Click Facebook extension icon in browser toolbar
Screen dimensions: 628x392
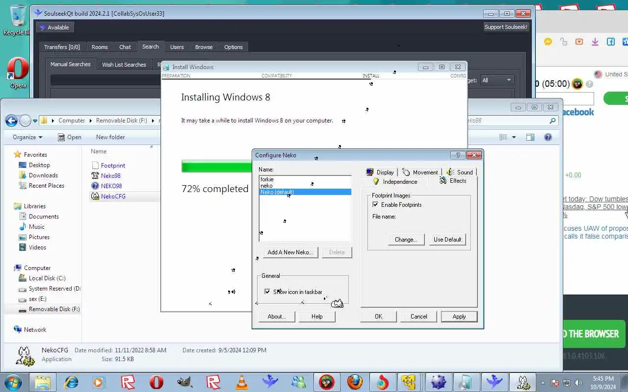click(611, 42)
